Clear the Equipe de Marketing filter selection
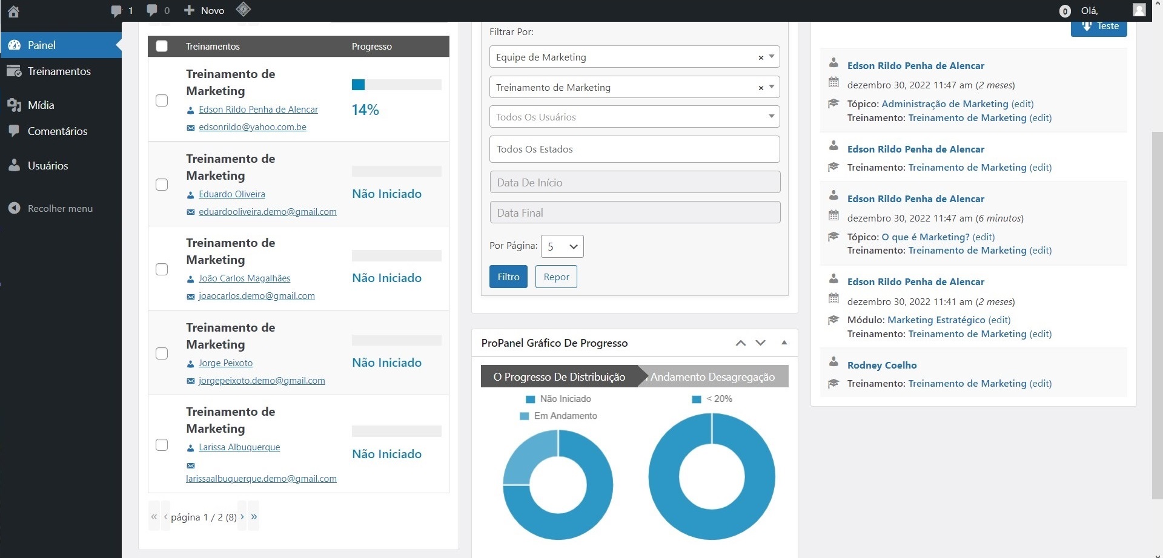The width and height of the screenshot is (1163, 558). [761, 57]
